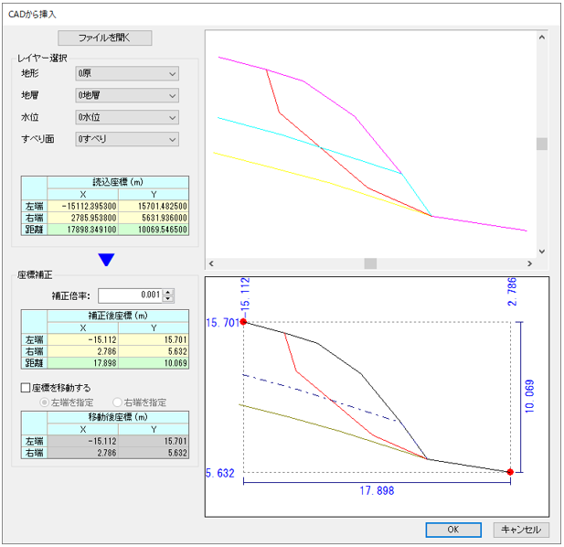Image resolution: width=564 pixels, height=547 pixels.
Task: Select the 移動後座標 右端 Y cell 5.632
Action: click(154, 453)
